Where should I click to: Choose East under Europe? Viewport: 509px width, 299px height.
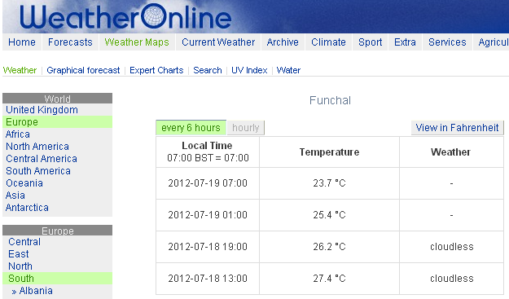click(19, 254)
